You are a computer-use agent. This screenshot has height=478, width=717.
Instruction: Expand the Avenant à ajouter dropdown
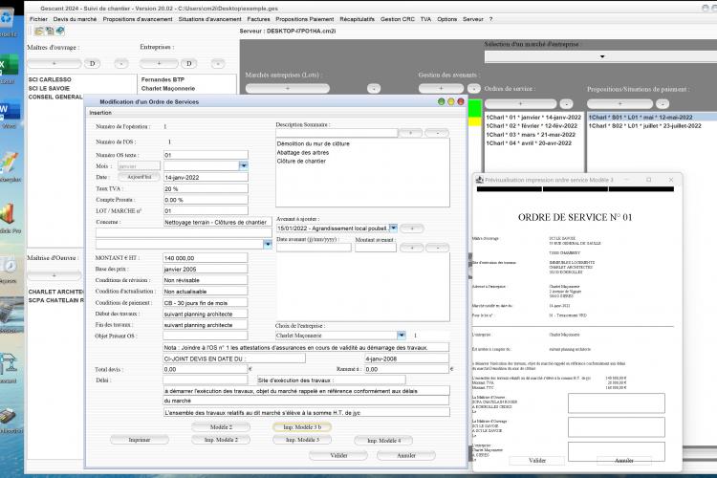[393, 228]
